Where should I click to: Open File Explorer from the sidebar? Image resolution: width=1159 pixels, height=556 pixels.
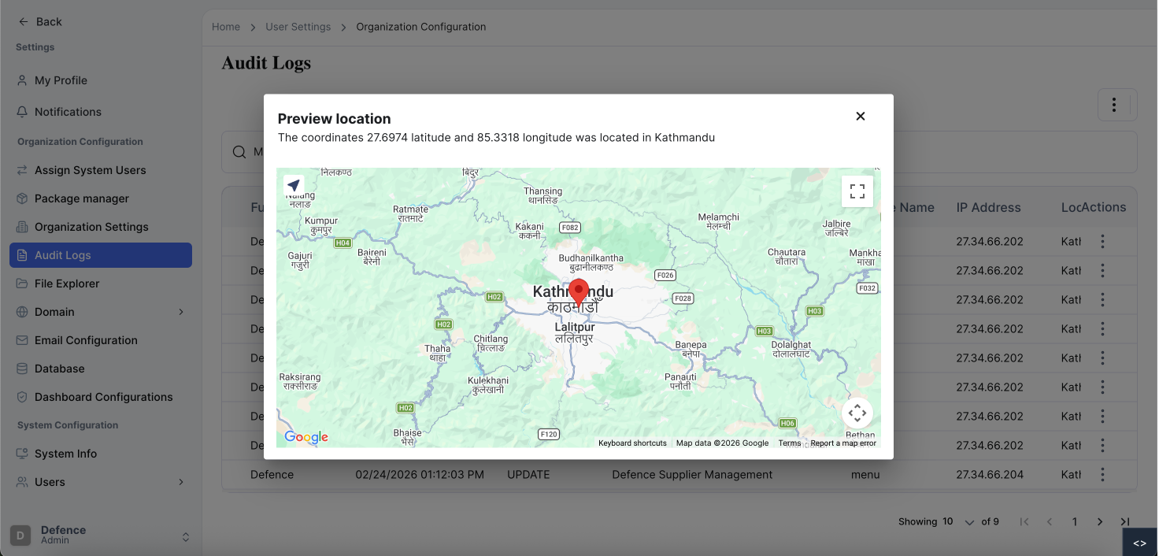(x=69, y=283)
